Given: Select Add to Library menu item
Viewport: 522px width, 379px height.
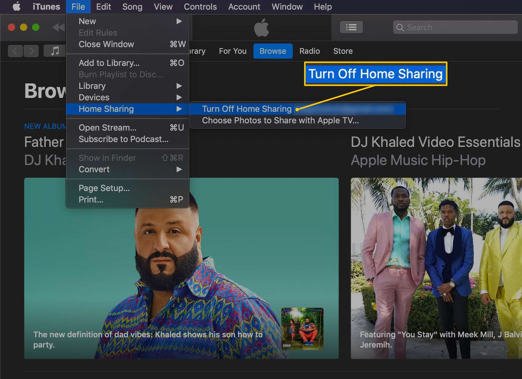Looking at the screenshot, I should 109,63.
